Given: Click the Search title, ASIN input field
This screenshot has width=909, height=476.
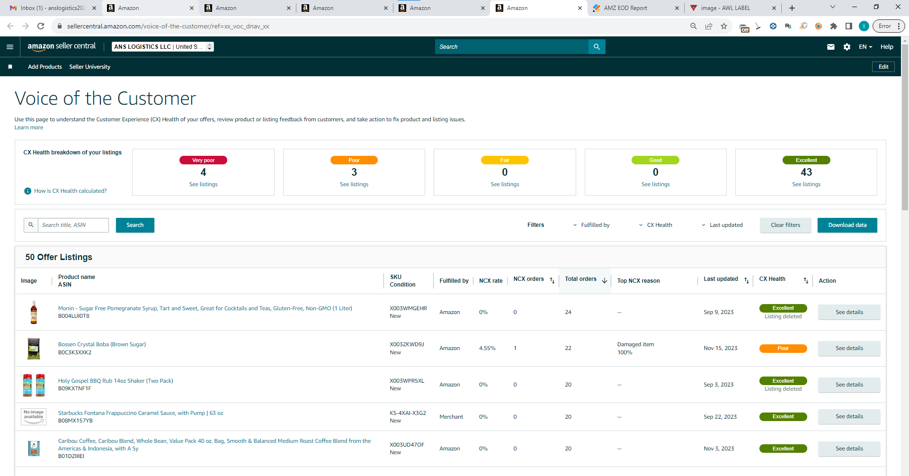Looking at the screenshot, I should point(73,225).
